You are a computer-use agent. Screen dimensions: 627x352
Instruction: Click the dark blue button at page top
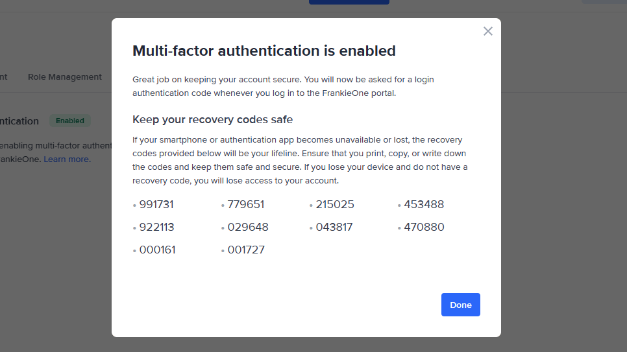click(349, 2)
